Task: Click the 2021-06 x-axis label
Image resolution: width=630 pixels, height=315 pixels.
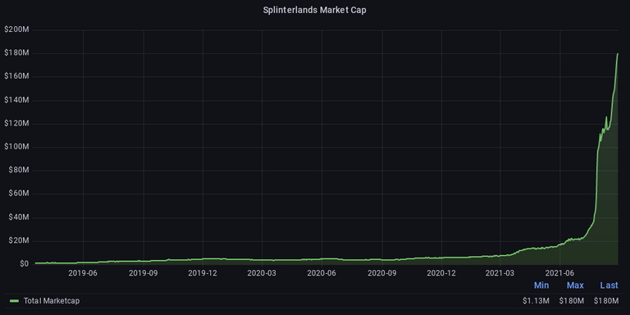Action: 559,273
